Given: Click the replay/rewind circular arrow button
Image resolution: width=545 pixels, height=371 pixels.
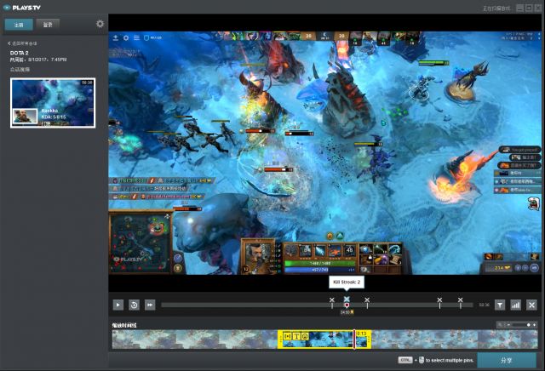Looking at the screenshot, I should (x=135, y=305).
